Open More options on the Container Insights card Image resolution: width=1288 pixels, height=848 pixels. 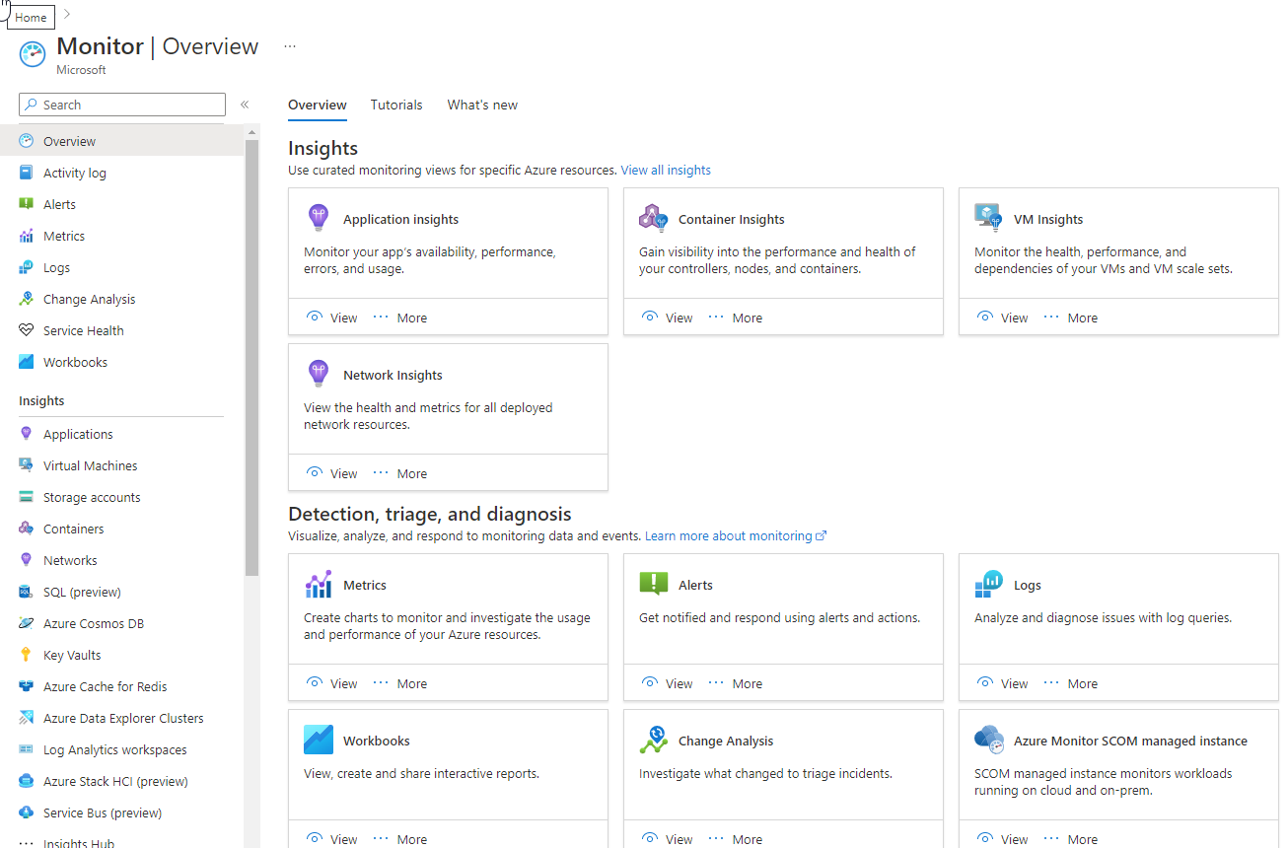(736, 317)
